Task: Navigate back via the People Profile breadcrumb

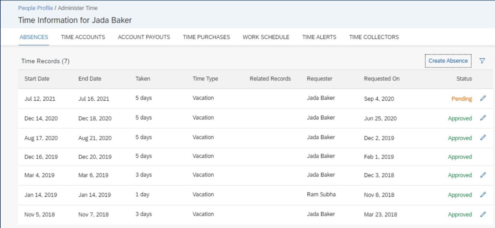Action: (35, 8)
